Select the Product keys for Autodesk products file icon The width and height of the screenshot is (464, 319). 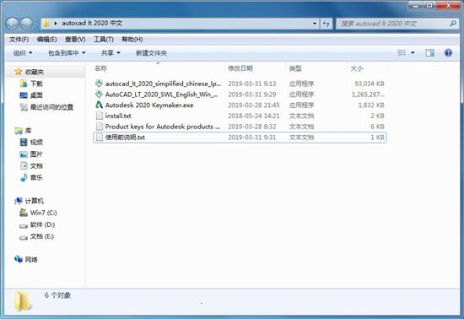[x=100, y=127]
